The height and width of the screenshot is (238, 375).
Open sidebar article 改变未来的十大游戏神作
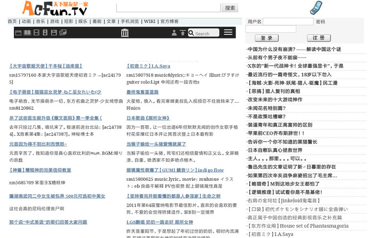[x=275, y=100]
